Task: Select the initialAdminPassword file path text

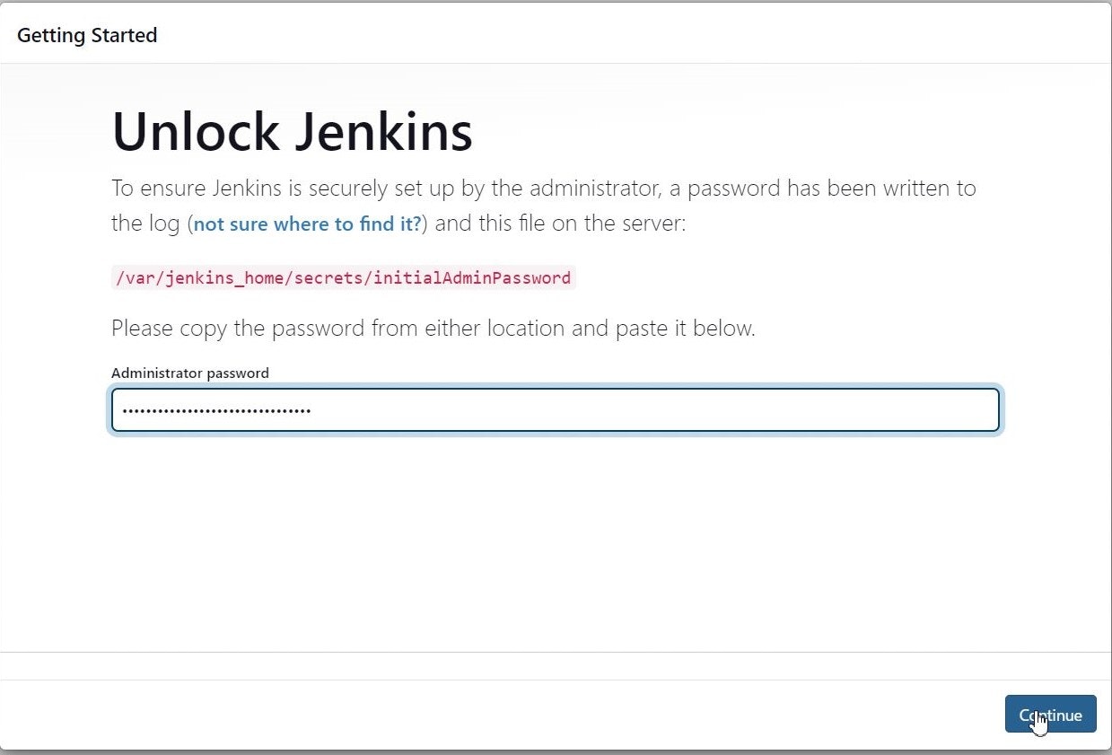Action: [x=342, y=277]
